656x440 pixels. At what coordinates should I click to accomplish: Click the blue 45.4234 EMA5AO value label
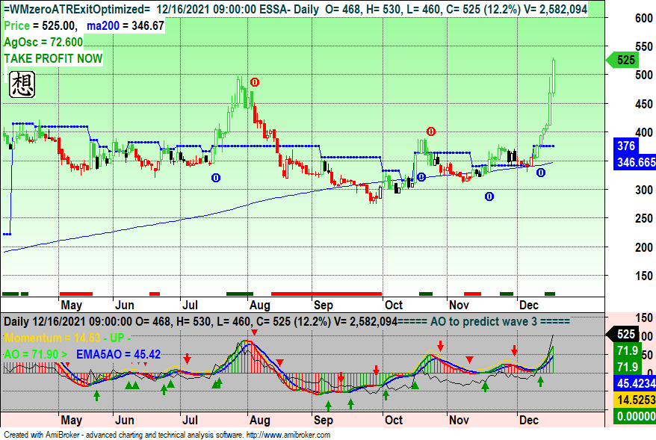coord(634,383)
